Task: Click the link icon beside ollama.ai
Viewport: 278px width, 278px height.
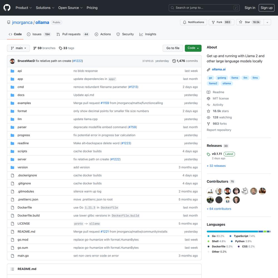Action: pos(209,70)
